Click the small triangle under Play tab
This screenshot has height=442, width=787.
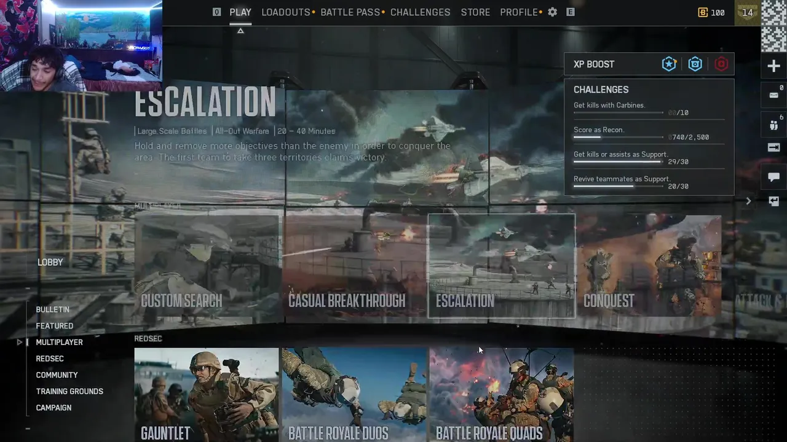coord(240,31)
